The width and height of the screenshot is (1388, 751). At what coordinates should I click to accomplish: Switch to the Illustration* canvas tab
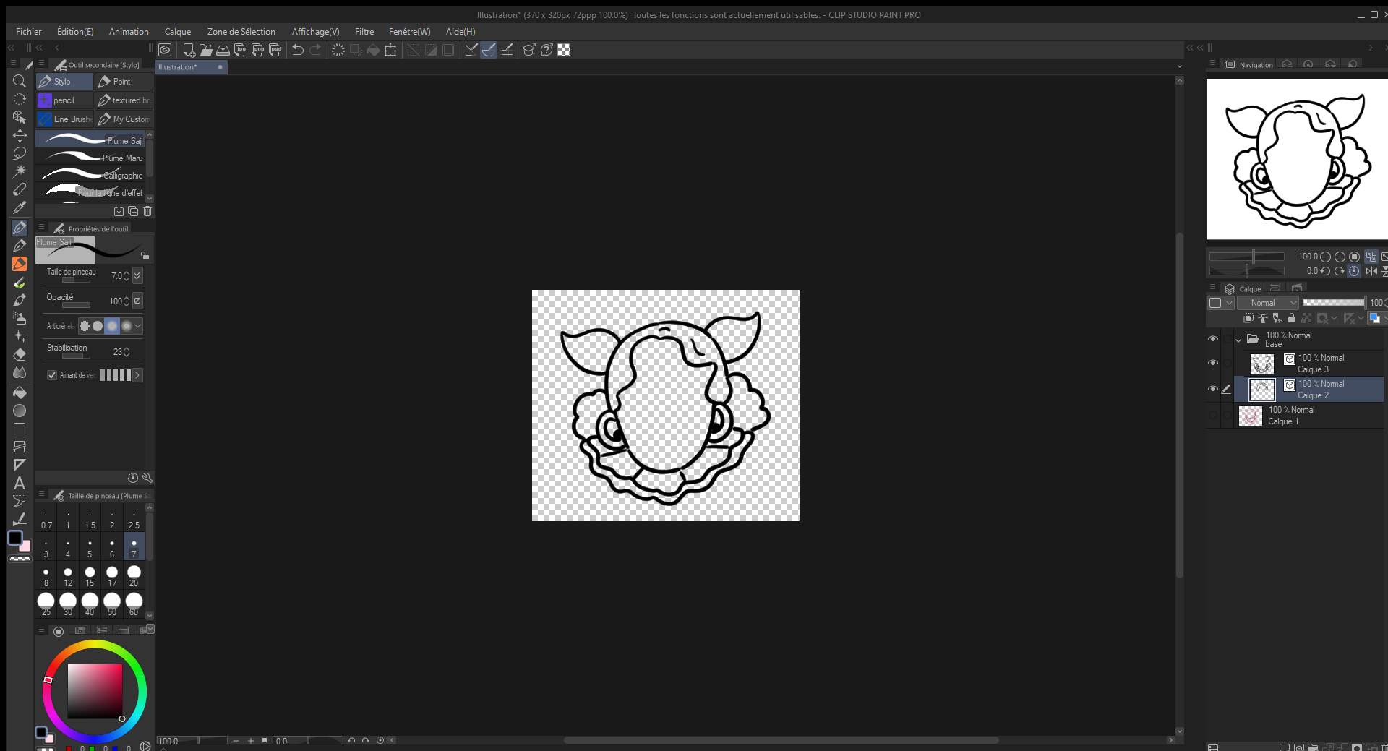pyautogui.click(x=192, y=67)
